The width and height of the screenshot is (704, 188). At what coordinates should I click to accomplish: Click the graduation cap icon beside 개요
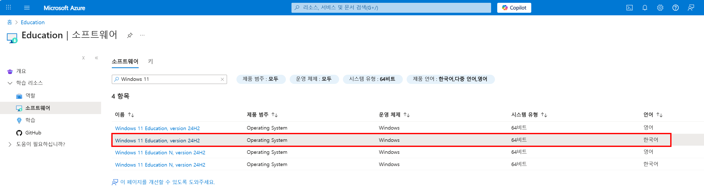click(x=10, y=71)
